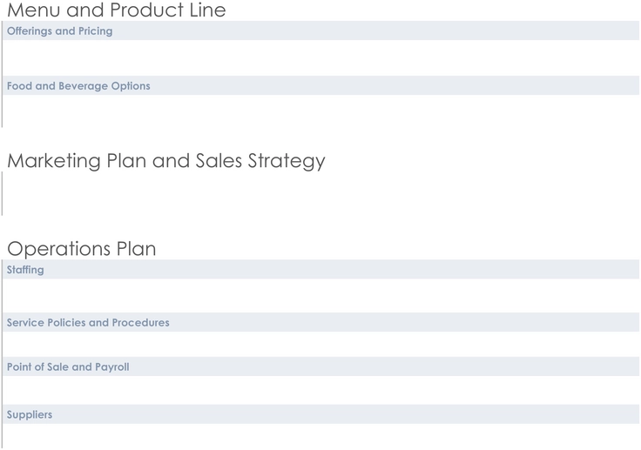Screen dimensions: 641x450
Task: Select the Point of Sale and Payroll subheading
Action: pyautogui.click(x=320, y=366)
